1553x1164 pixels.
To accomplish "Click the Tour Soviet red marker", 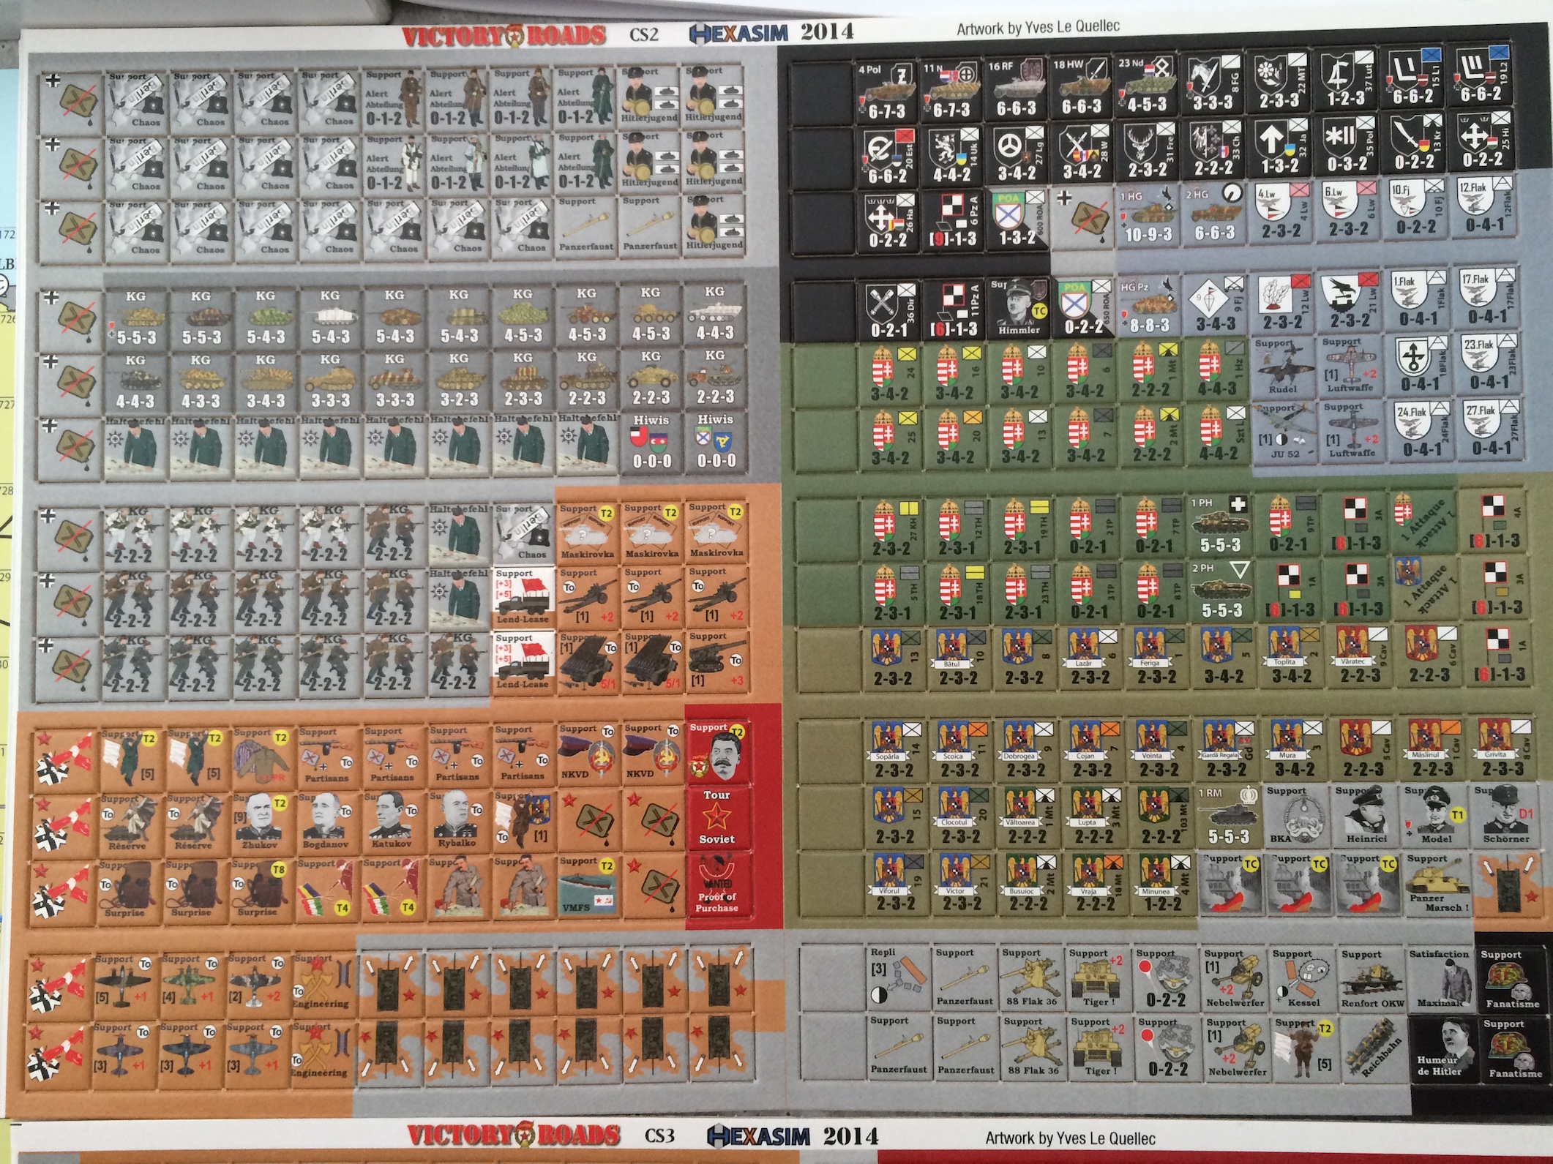I will coord(716,818).
